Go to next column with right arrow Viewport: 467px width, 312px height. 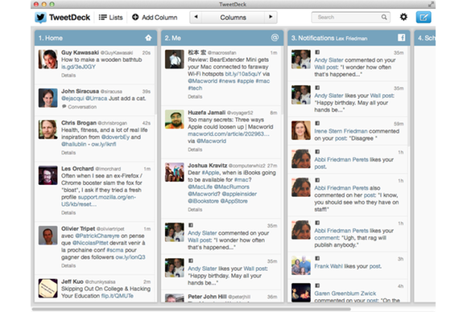coord(271,17)
